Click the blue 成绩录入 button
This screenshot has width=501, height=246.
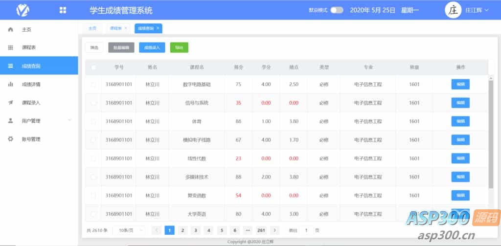(x=152, y=47)
